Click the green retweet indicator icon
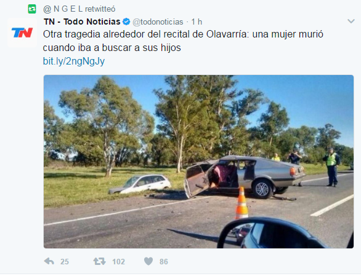Screen dimensions: 361x276 32,9
